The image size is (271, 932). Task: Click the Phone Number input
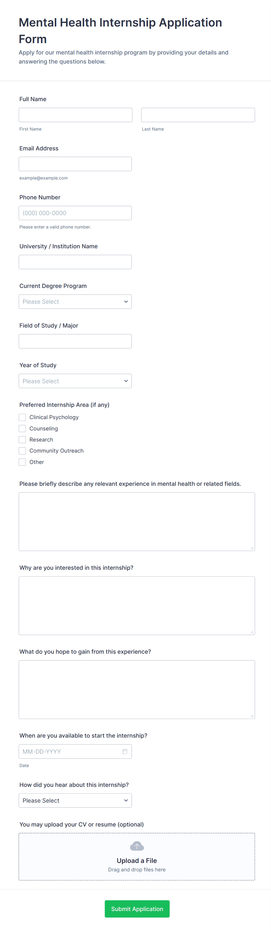[x=75, y=213]
